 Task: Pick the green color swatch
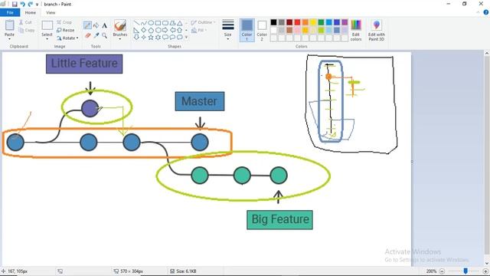(321, 22)
